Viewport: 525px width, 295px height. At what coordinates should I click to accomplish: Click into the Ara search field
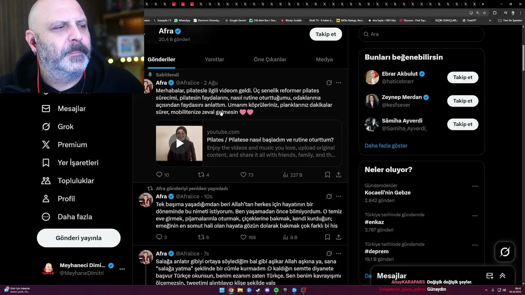point(422,34)
